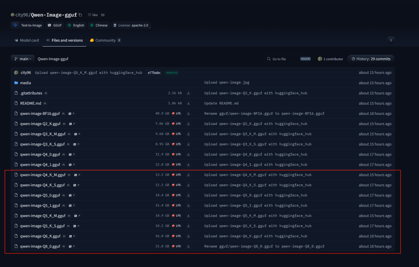Open the qwen-image-Q3_K_M.gguf file
This screenshot has width=419, height=267.
(43, 134)
